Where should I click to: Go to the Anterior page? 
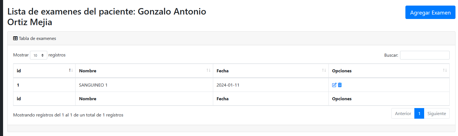[x=403, y=113]
